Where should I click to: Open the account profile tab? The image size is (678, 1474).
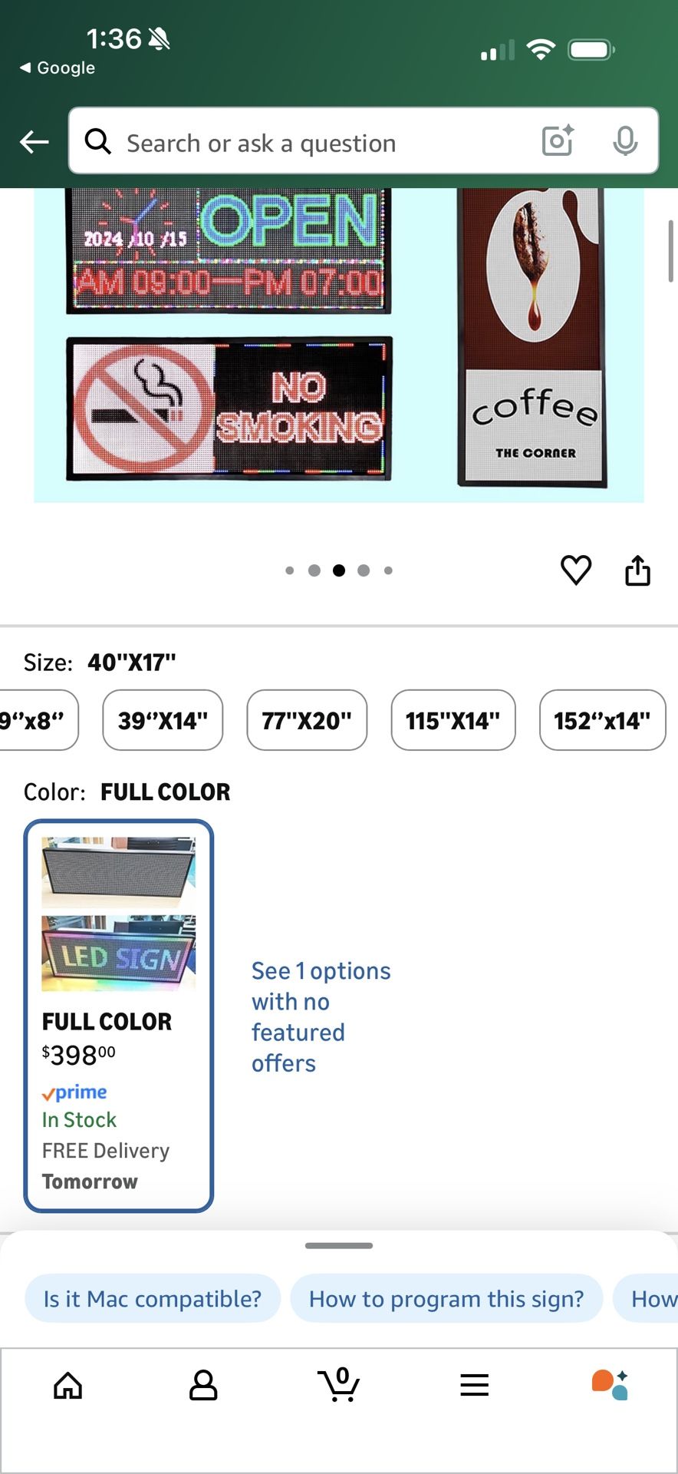(x=203, y=1386)
